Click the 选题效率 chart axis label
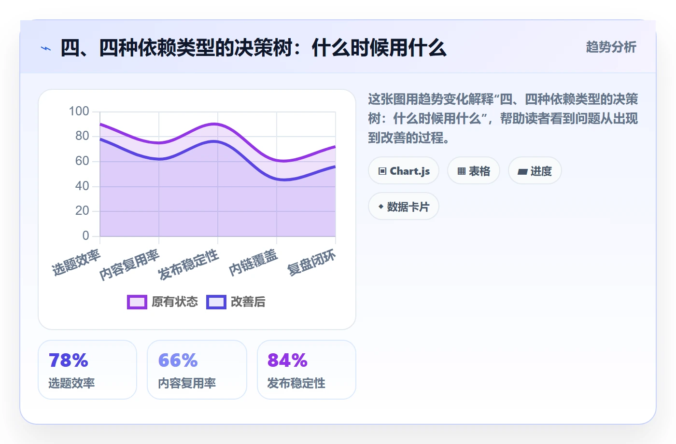Viewport: 676px width, 444px height. (76, 263)
